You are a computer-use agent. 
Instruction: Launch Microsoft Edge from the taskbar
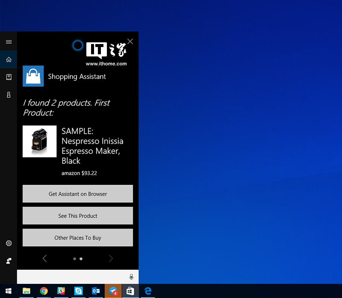[x=147, y=291]
